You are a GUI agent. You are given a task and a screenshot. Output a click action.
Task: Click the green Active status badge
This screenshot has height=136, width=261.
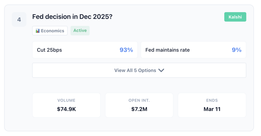coord(80,31)
